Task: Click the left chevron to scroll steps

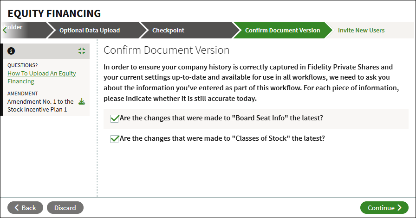Action: (x=5, y=30)
